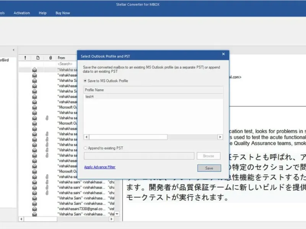Click the Save button
The width and height of the screenshot is (306, 229).
pyautogui.click(x=209, y=168)
